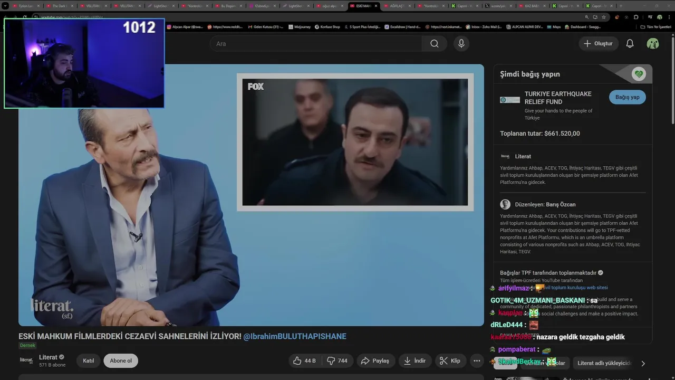Reload the page with the refresh icon

coord(24,17)
